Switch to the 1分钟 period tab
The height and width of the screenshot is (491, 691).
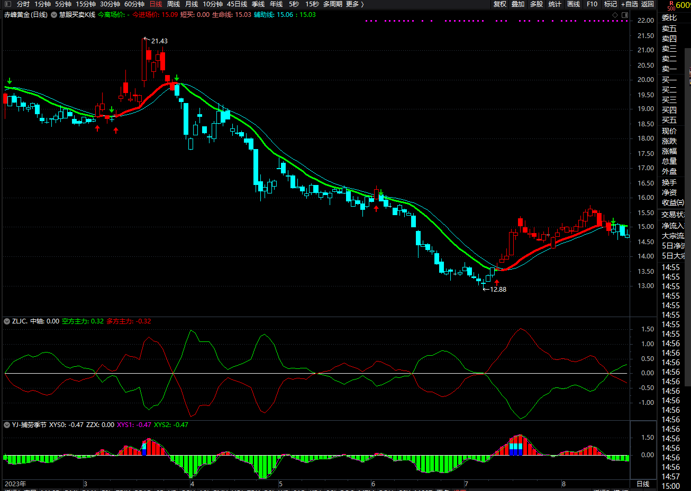point(42,4)
